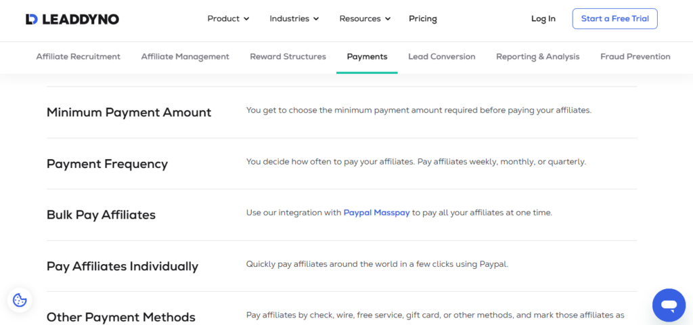Select the Fraud Prevention tab
Image resolution: width=693 pixels, height=325 pixels.
pyautogui.click(x=635, y=57)
